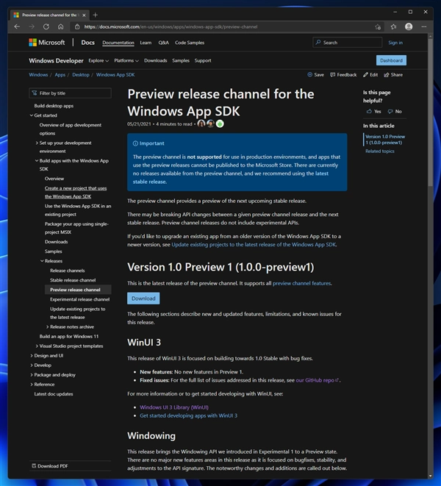Click the page vertical scrollbar thumb
The height and width of the screenshot is (486, 441).
click(431, 112)
